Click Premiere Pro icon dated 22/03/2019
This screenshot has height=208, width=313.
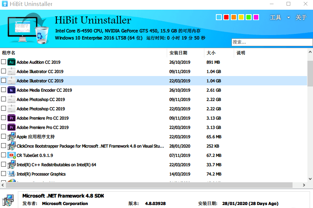pos(12,127)
